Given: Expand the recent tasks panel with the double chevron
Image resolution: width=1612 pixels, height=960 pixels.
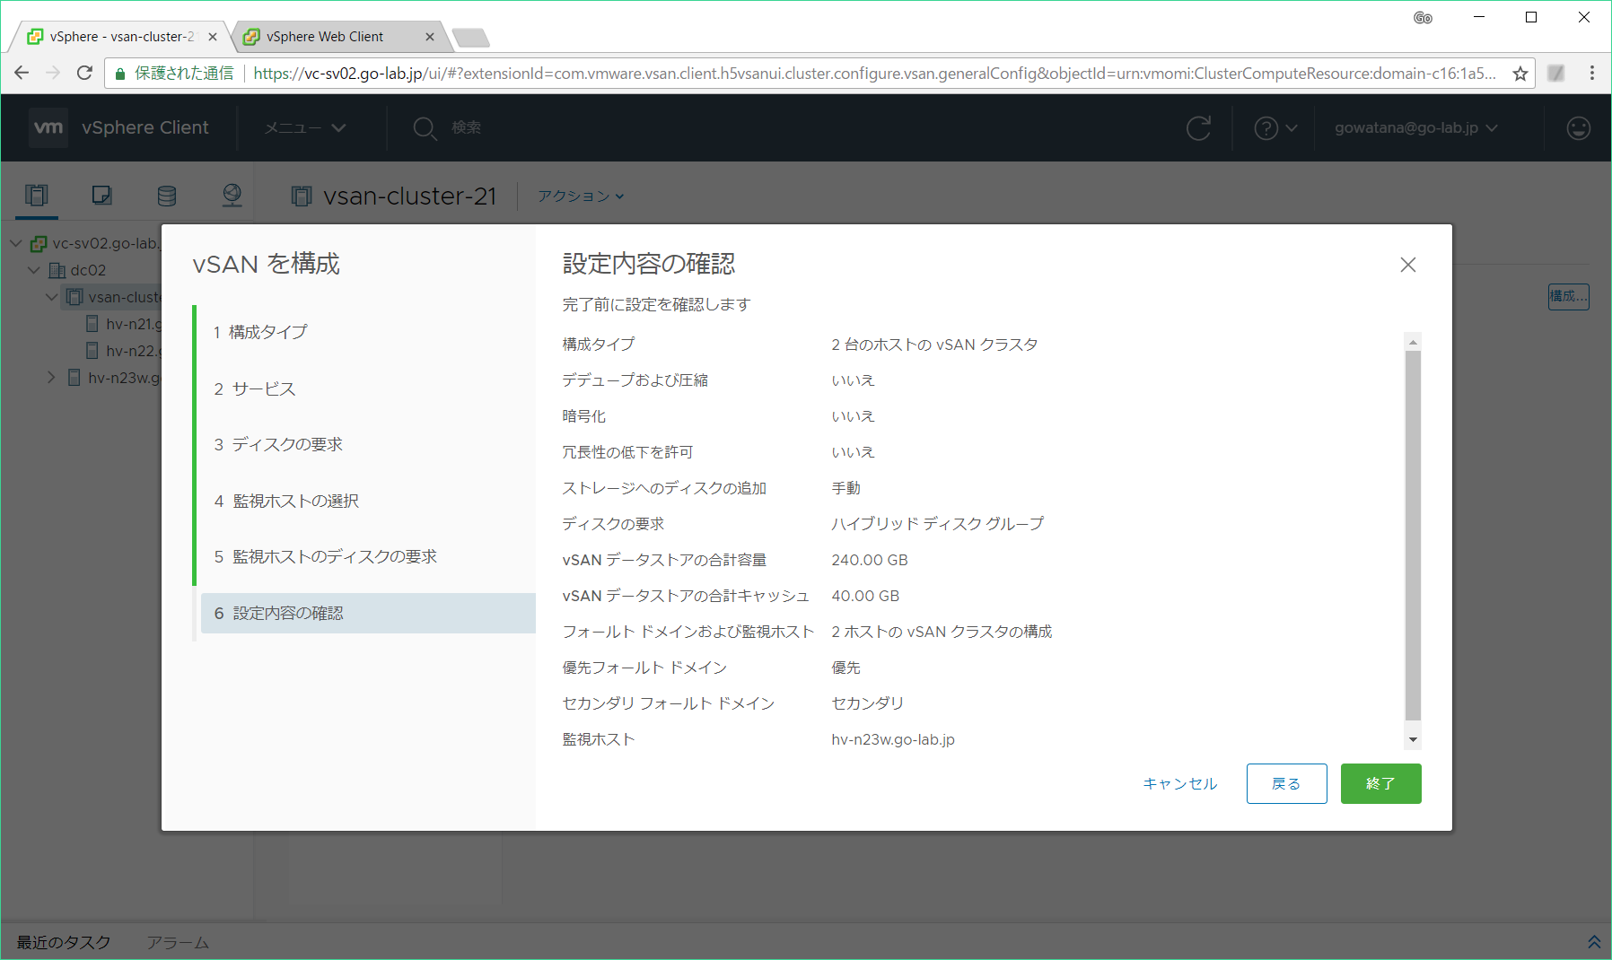Looking at the screenshot, I should click(1594, 942).
